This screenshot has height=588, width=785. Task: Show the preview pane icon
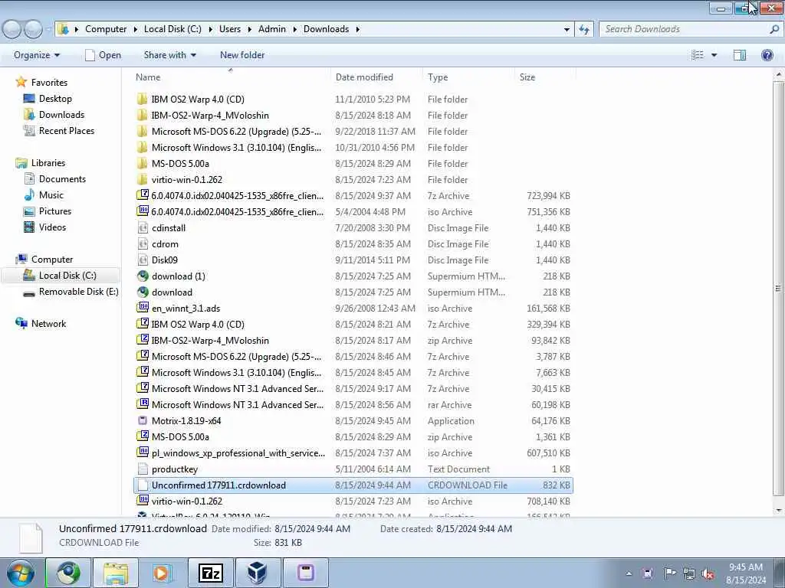click(740, 55)
